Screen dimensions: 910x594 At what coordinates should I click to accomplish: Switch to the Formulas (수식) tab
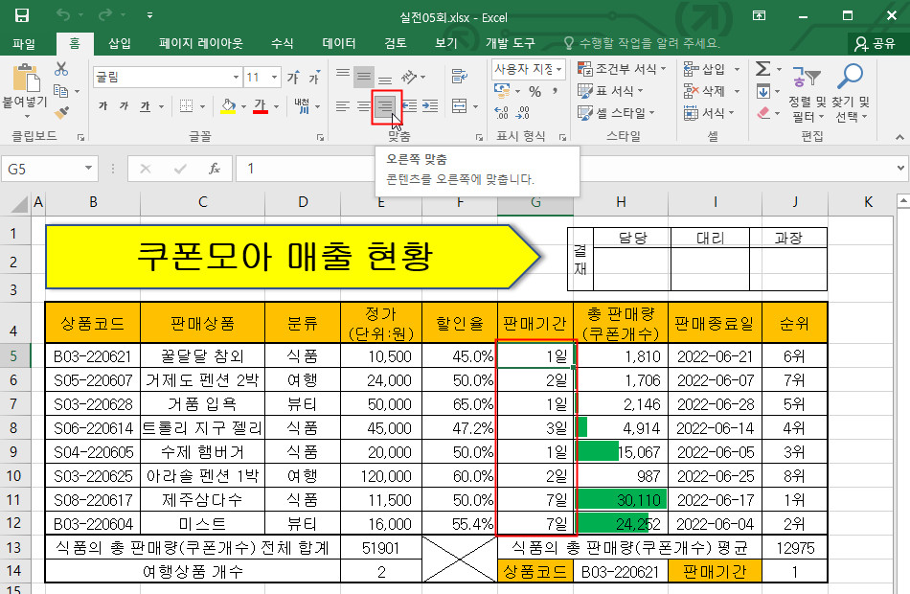(282, 43)
